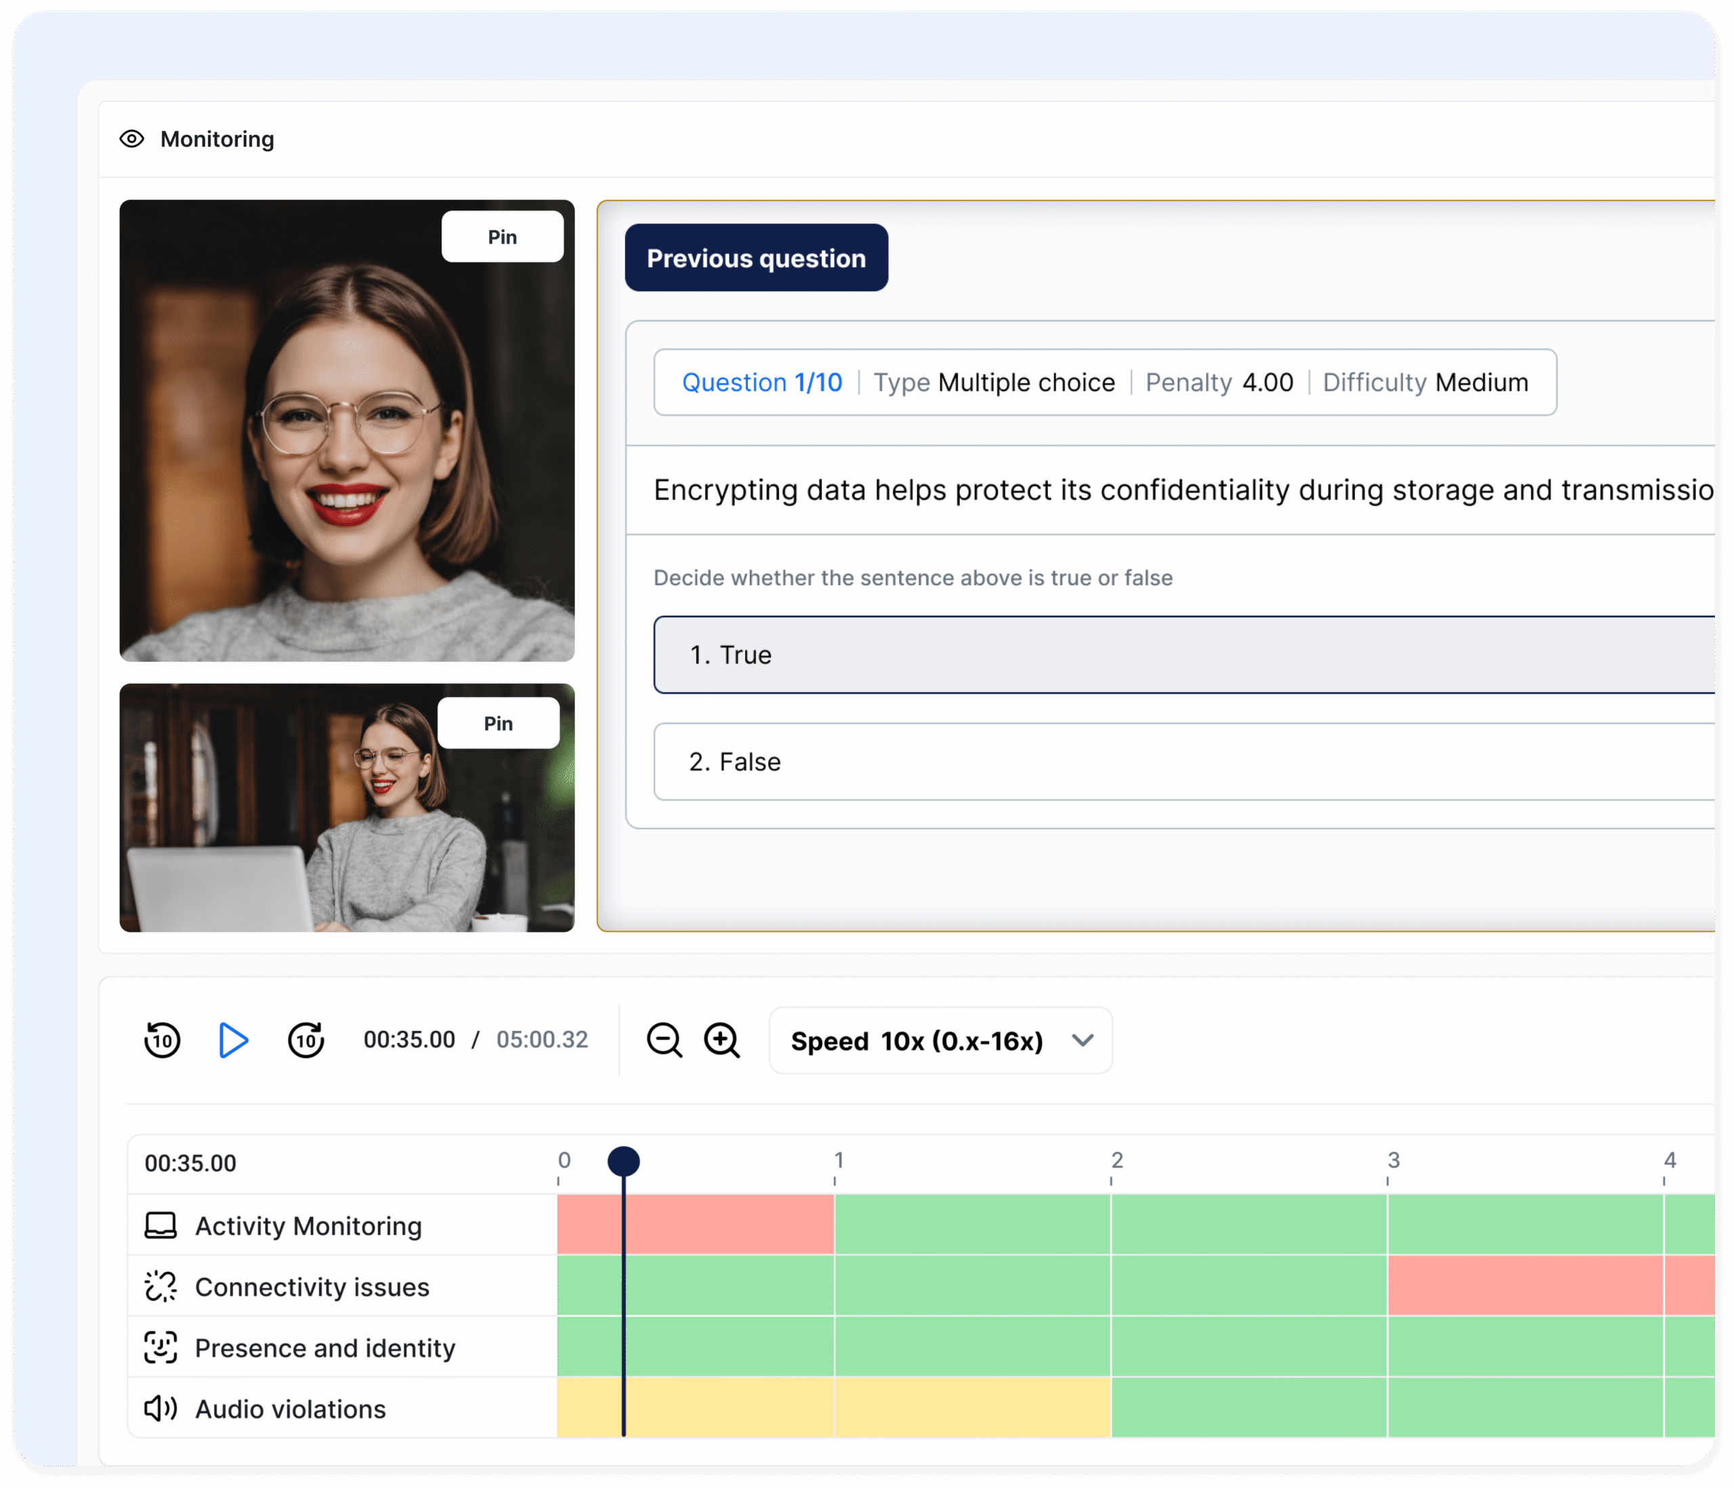Image resolution: width=1734 pixels, height=1488 pixels.
Task: Click the timeline playhead handle
Action: 623,1161
